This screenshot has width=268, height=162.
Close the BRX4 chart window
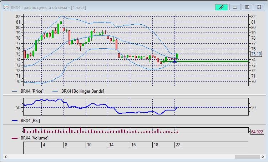[259, 7]
